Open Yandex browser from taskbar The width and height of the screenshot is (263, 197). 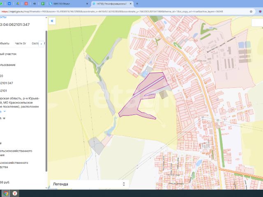point(16,193)
